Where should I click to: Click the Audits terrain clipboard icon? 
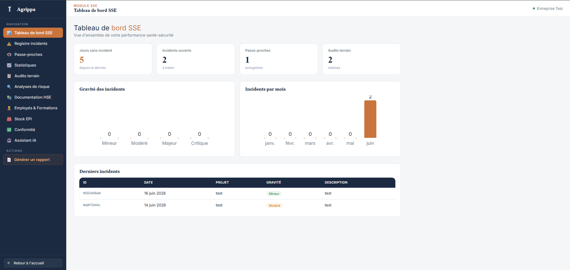[x=9, y=76]
